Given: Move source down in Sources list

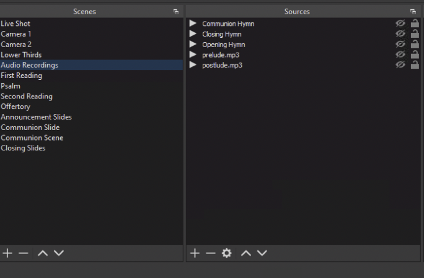Looking at the screenshot, I should point(262,253).
